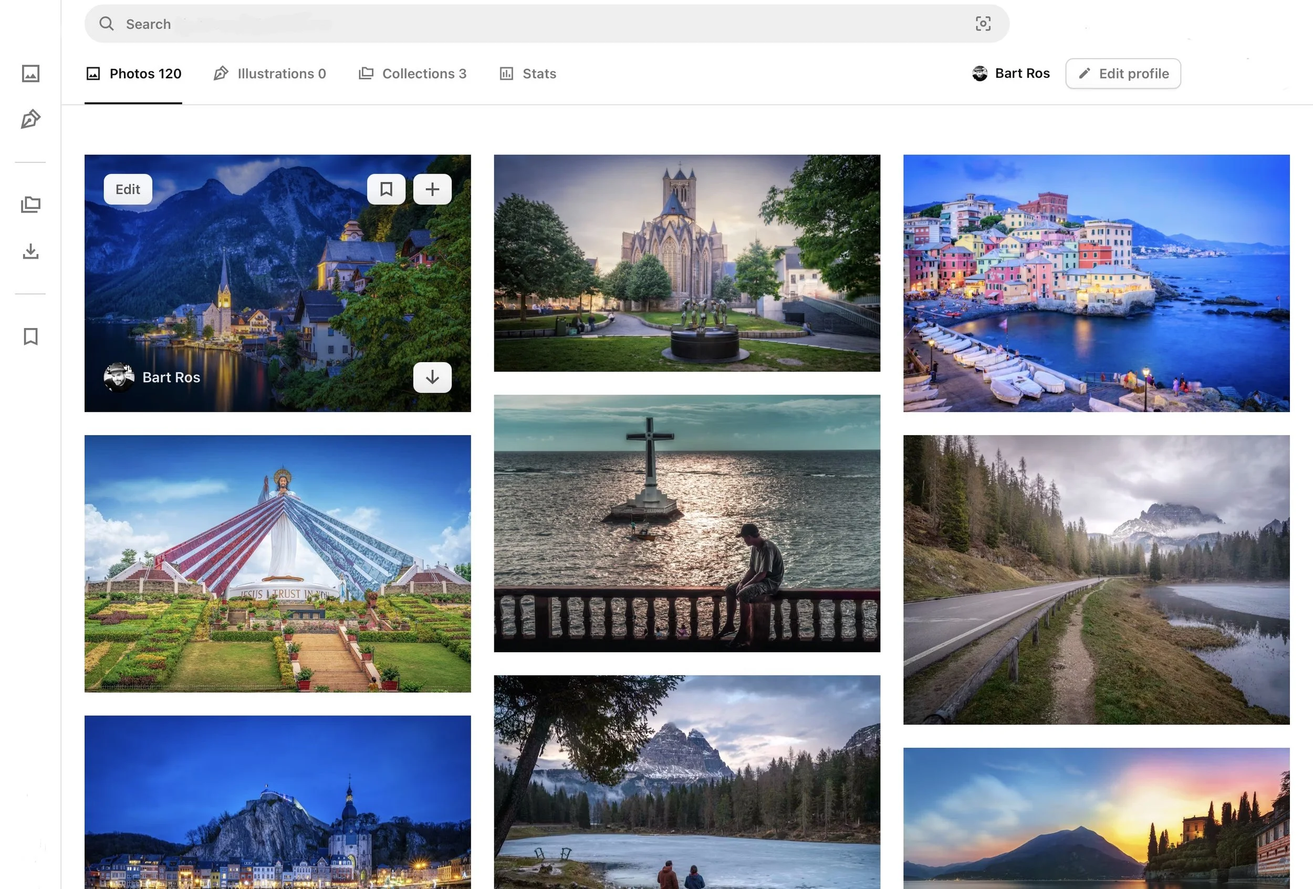This screenshot has height=889, width=1313.
Task: Open downloads icon in left sidebar
Action: click(x=30, y=251)
